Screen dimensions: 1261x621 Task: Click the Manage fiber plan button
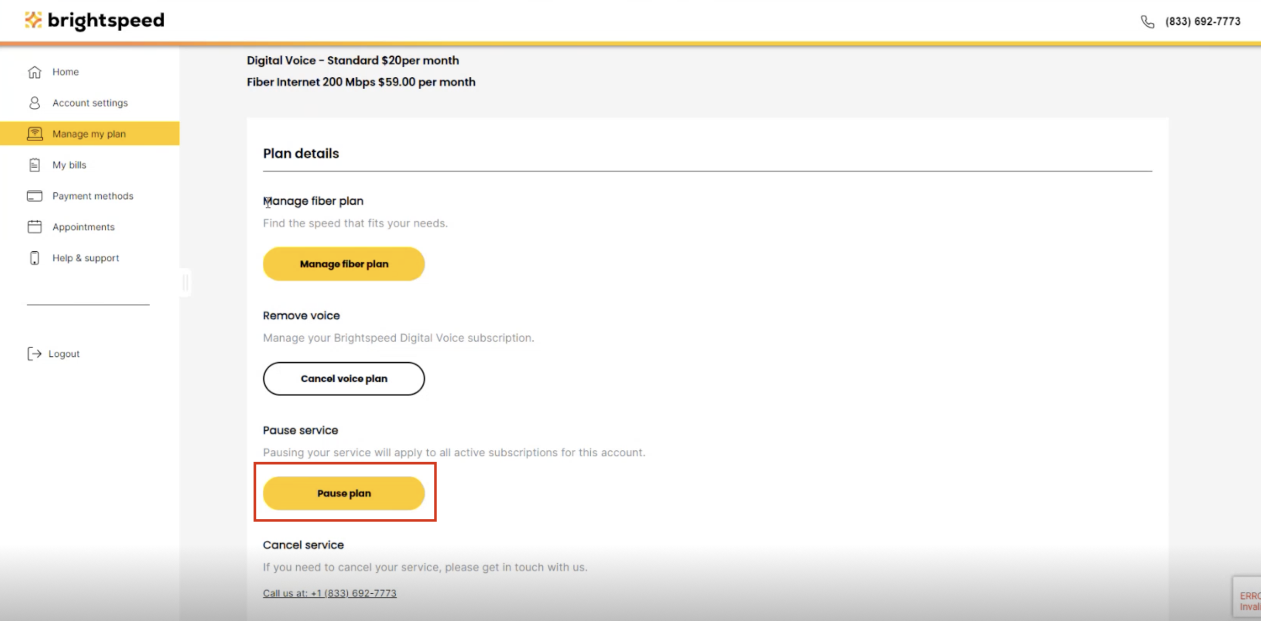click(344, 264)
